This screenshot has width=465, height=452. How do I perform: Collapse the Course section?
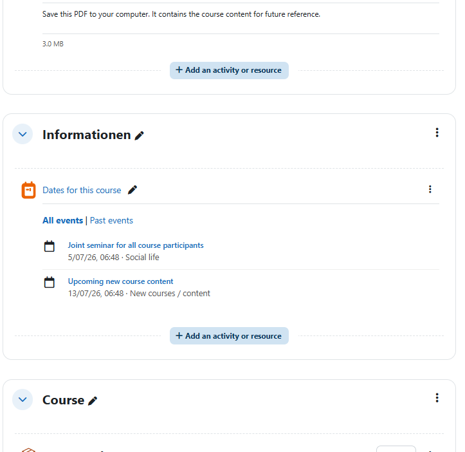pos(23,400)
